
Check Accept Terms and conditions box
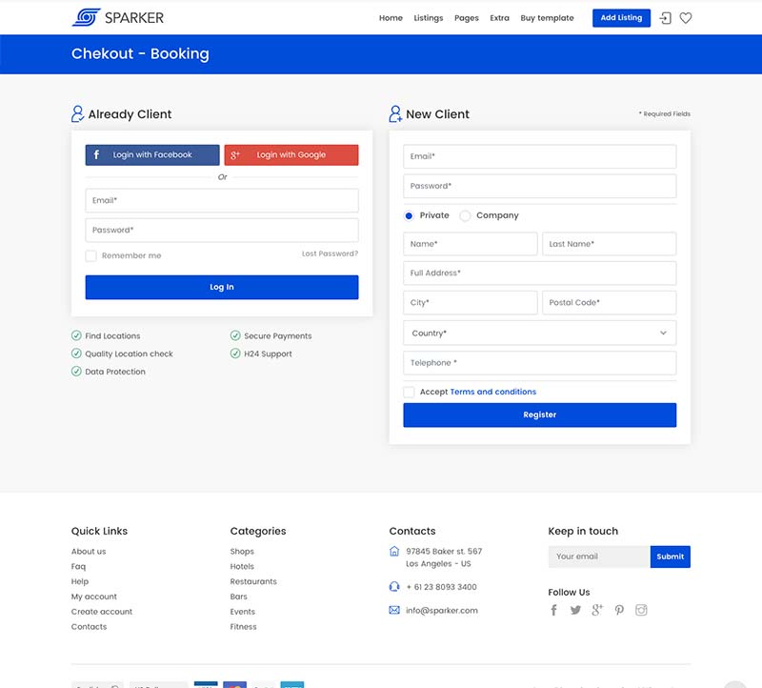(410, 392)
